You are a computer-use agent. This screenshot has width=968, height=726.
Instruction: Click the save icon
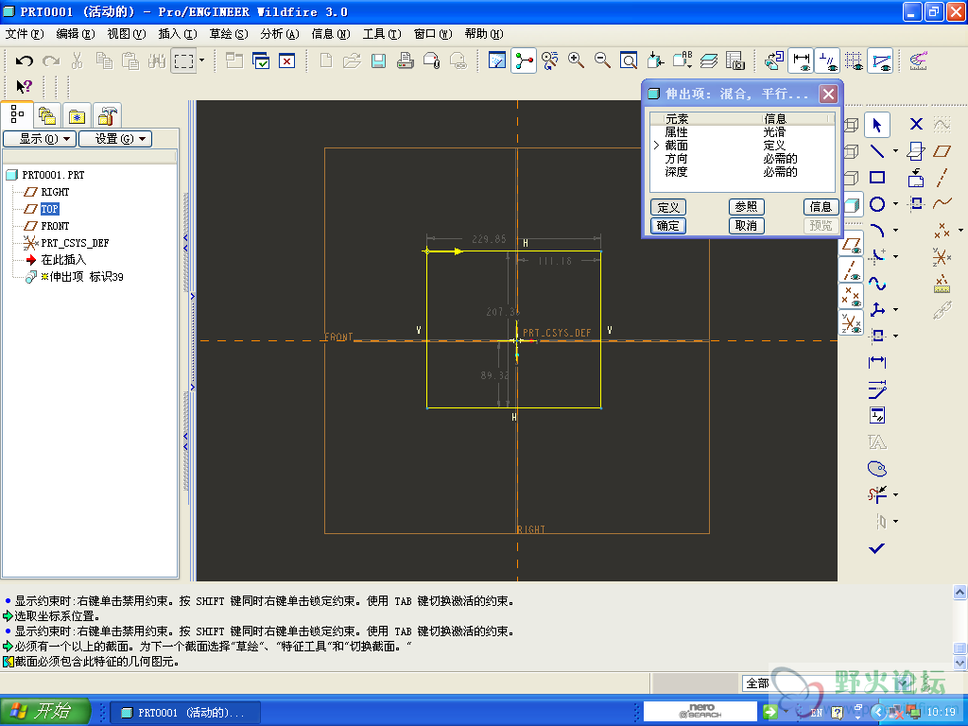point(378,60)
